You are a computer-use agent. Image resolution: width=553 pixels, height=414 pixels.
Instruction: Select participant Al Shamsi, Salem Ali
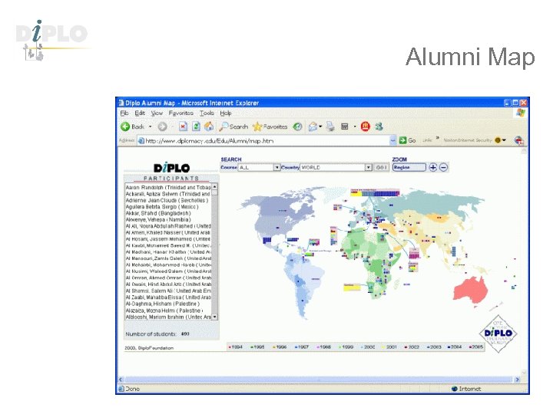[x=168, y=291]
